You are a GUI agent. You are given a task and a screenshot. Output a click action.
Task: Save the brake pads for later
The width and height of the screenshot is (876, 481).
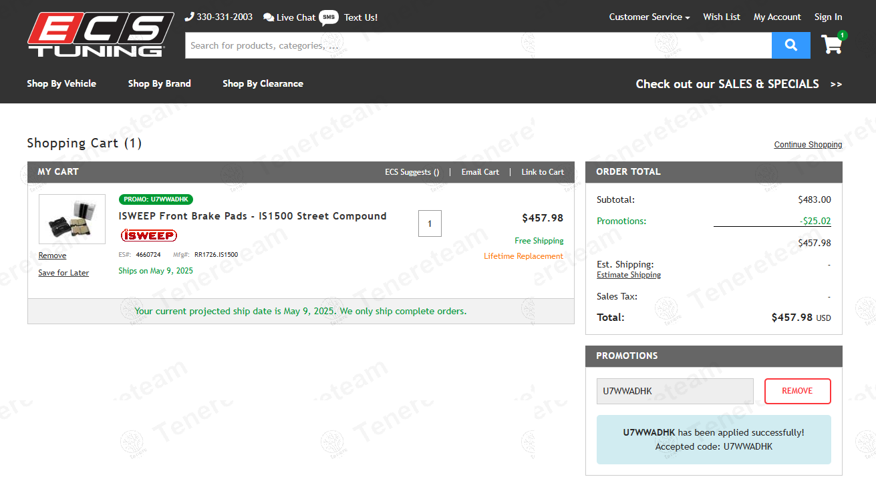tap(63, 273)
